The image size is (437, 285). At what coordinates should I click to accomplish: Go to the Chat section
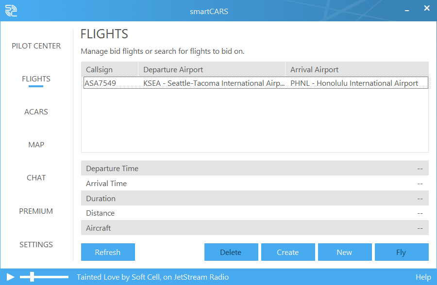pyautogui.click(x=36, y=178)
